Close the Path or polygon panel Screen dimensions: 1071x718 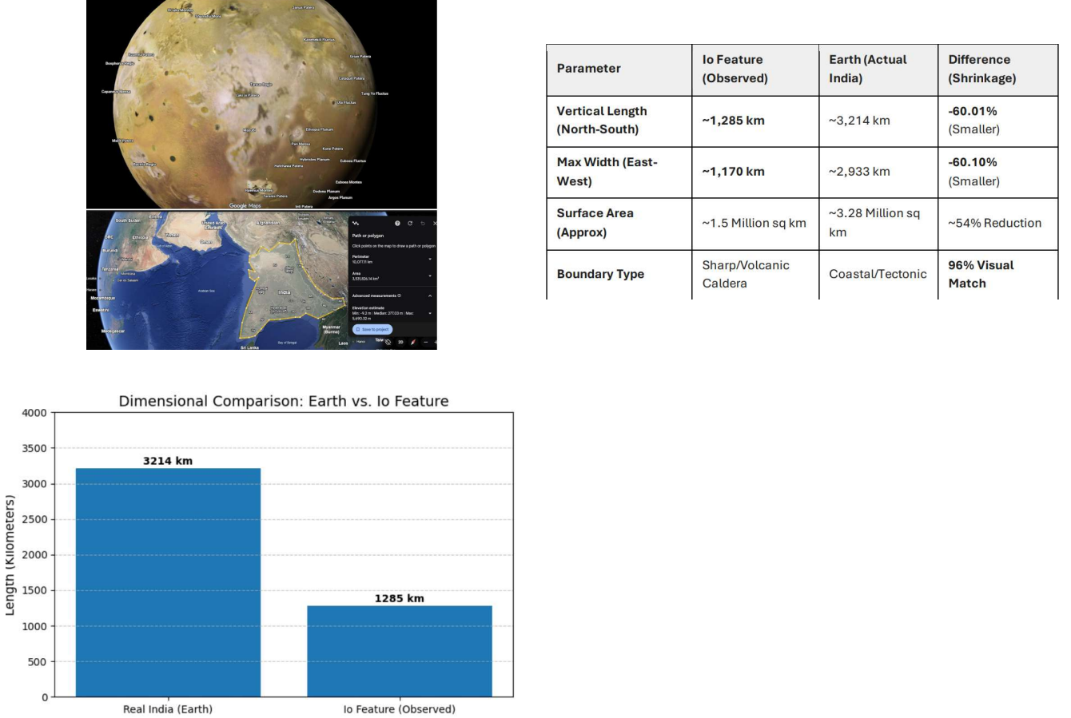pyautogui.click(x=435, y=224)
